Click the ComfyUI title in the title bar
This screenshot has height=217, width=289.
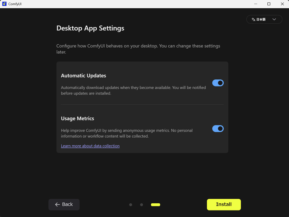pos(14,4)
